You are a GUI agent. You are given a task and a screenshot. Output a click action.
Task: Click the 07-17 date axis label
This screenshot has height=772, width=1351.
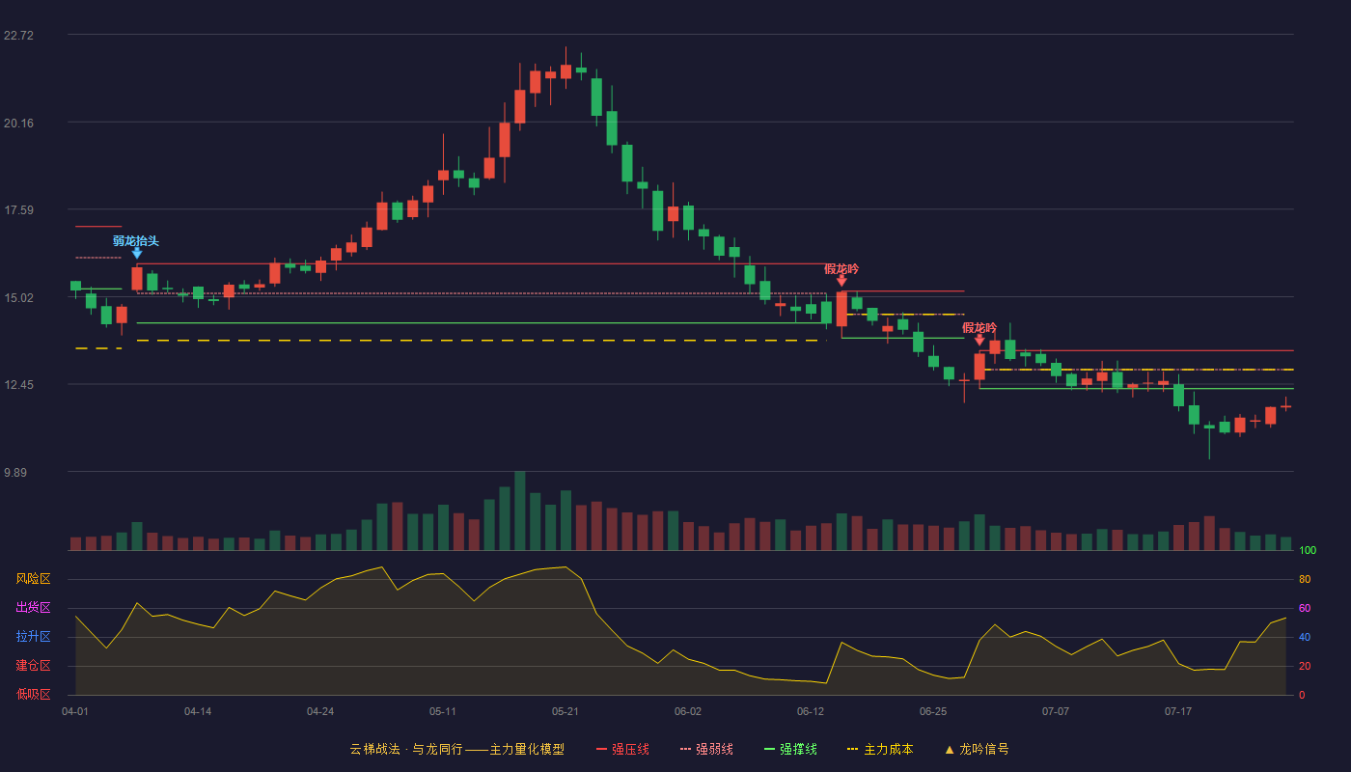[1178, 711]
